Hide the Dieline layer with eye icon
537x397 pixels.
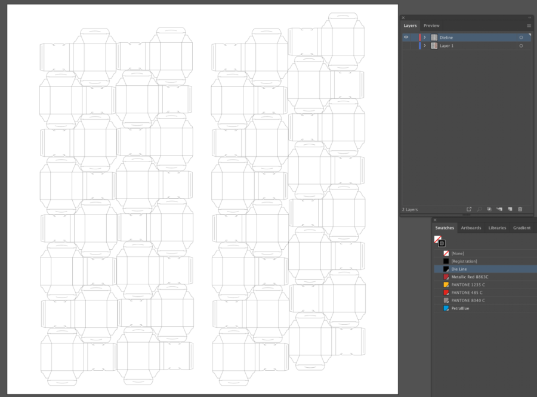[x=406, y=38]
